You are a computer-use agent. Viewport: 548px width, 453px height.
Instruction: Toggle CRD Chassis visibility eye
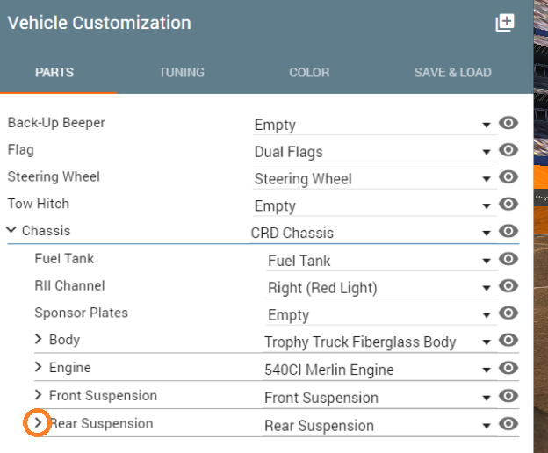pos(508,231)
